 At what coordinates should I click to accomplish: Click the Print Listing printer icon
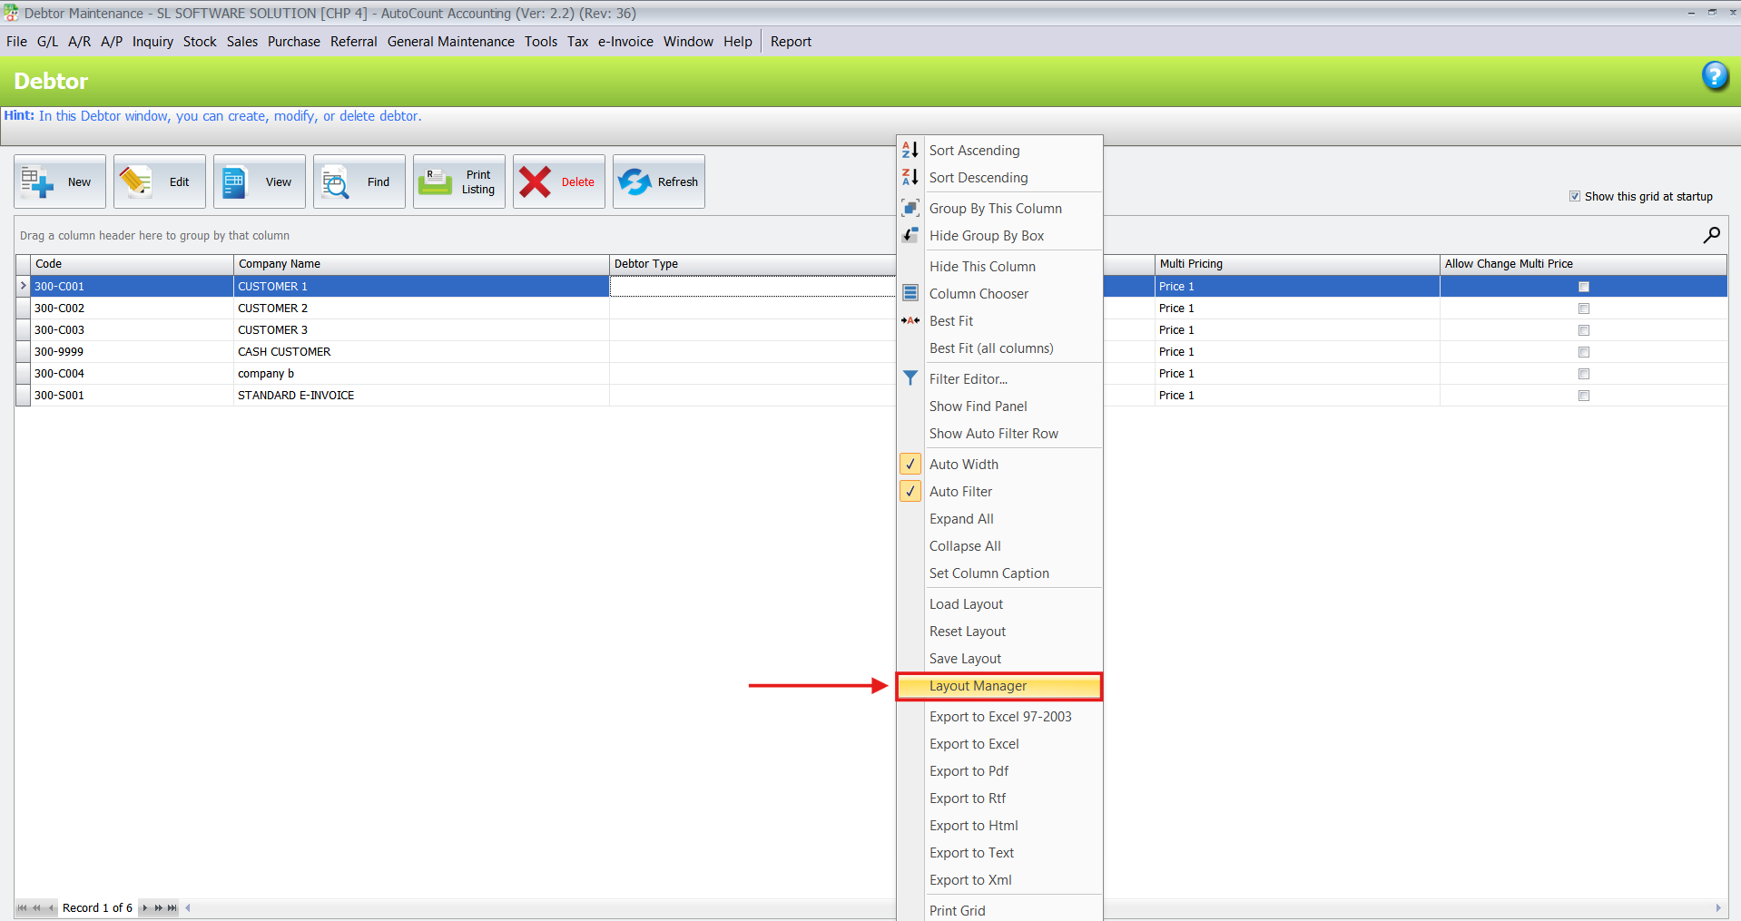436,182
